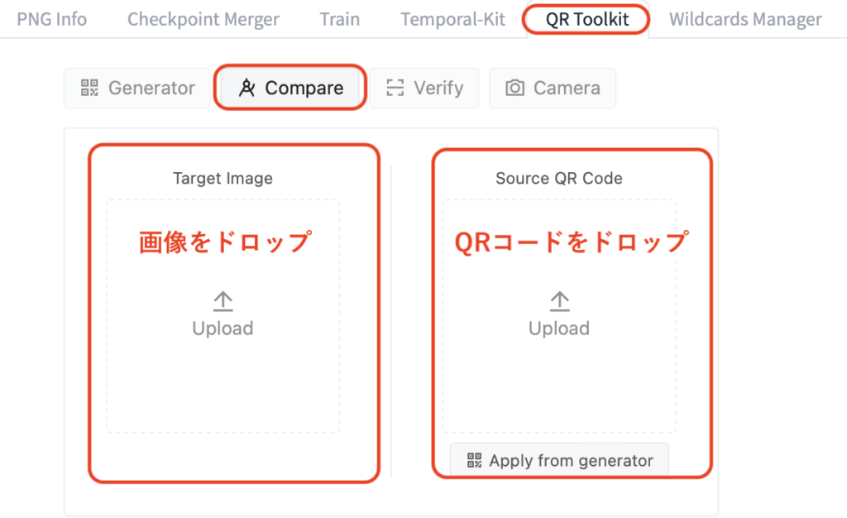The height and width of the screenshot is (518, 847).
Task: Open the Train tab
Action: (339, 19)
